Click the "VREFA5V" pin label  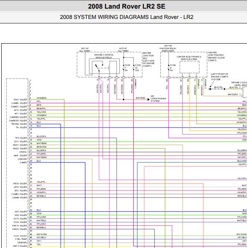22,243
